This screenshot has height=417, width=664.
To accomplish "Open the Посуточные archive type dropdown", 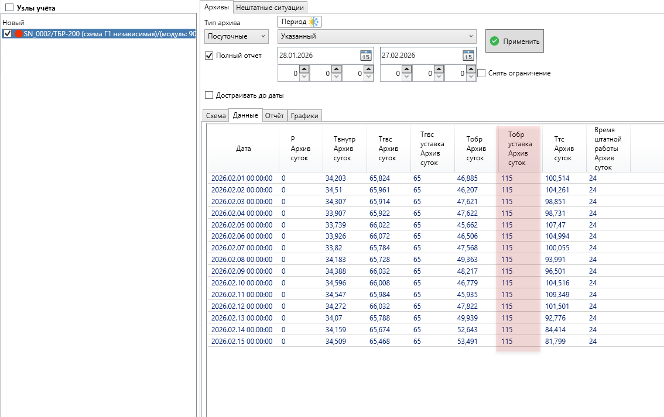I will pyautogui.click(x=236, y=36).
